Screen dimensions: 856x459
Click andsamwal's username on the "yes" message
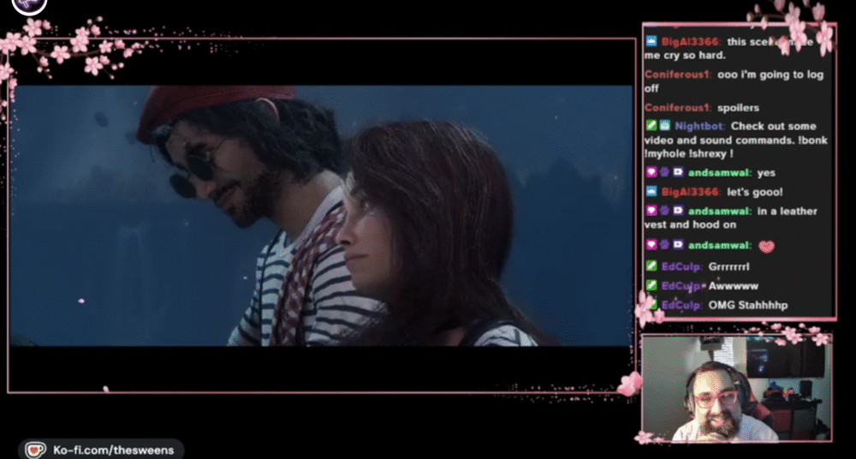[x=719, y=173]
